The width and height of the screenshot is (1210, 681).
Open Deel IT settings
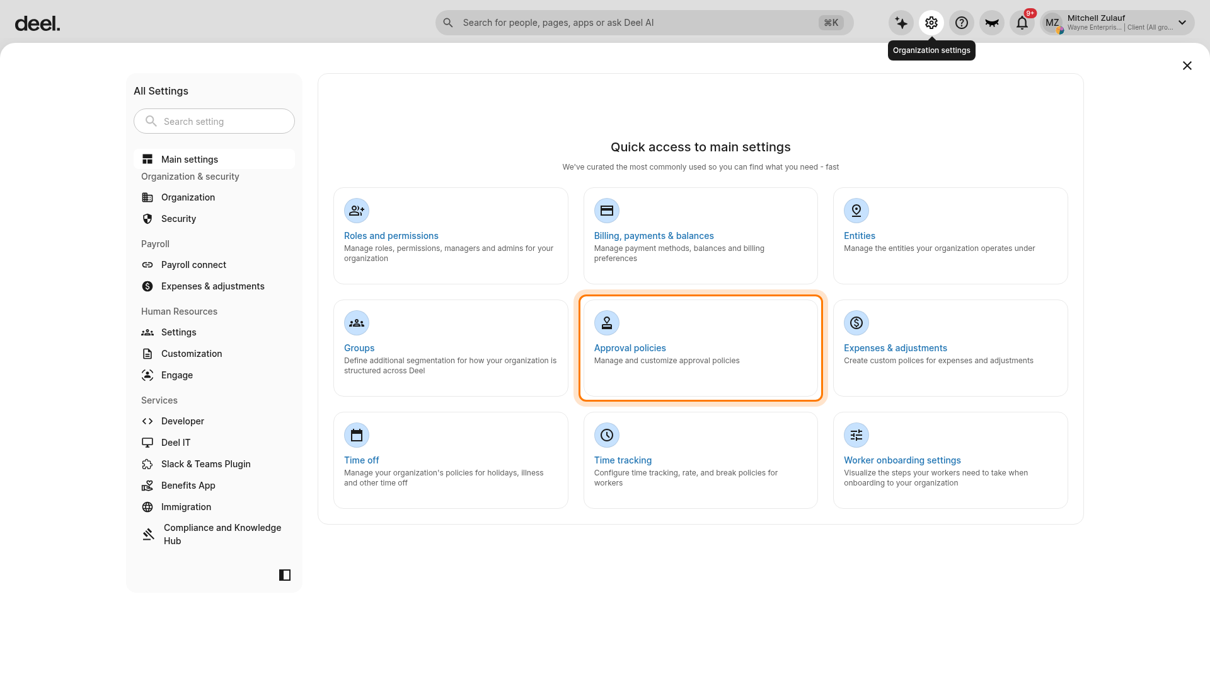(214, 443)
